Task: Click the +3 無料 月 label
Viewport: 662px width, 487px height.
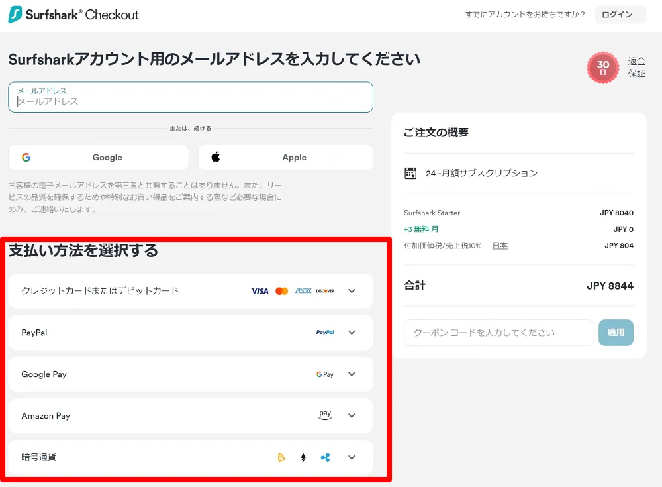Action: click(421, 229)
